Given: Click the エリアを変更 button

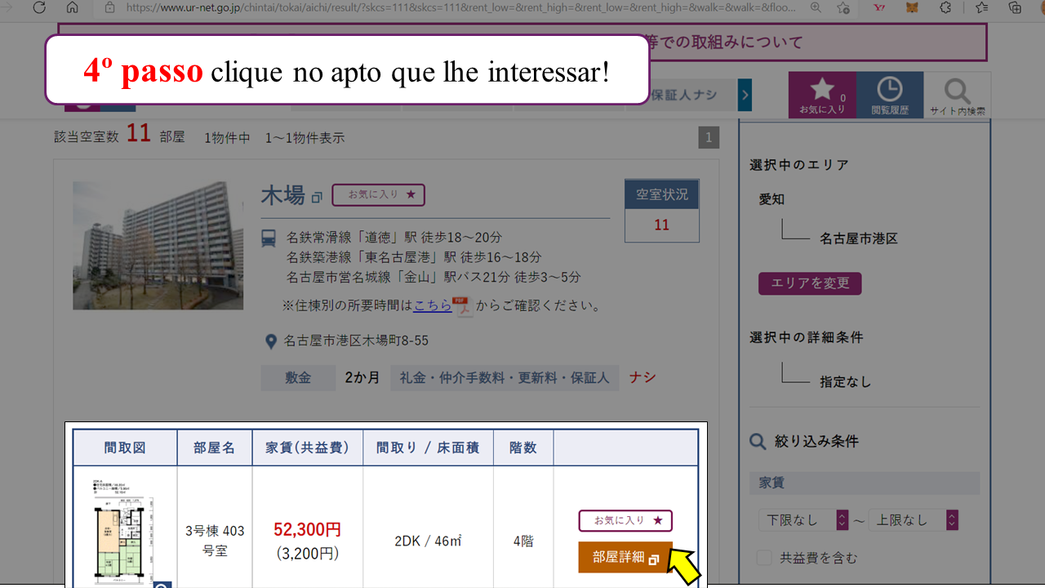Looking at the screenshot, I should point(810,283).
